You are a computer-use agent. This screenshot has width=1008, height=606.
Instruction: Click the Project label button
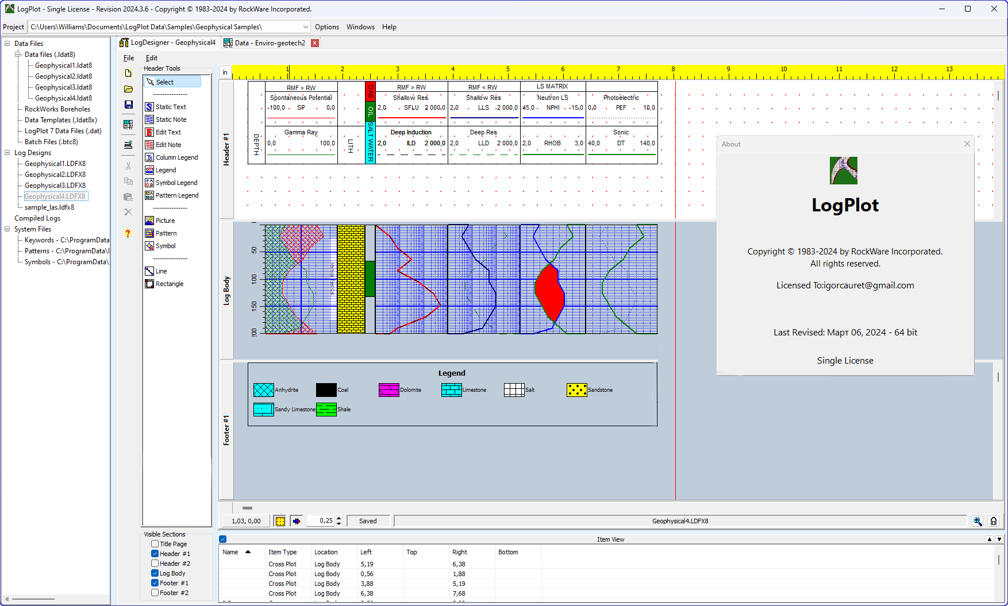(14, 27)
